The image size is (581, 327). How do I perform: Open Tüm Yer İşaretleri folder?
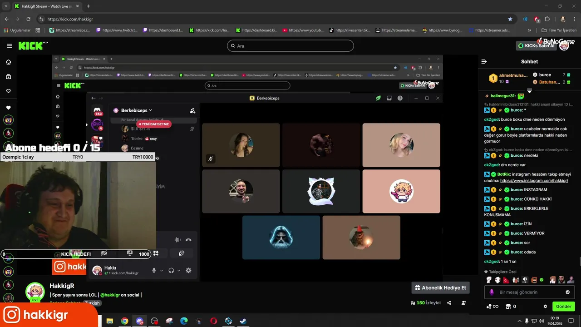coord(559,30)
